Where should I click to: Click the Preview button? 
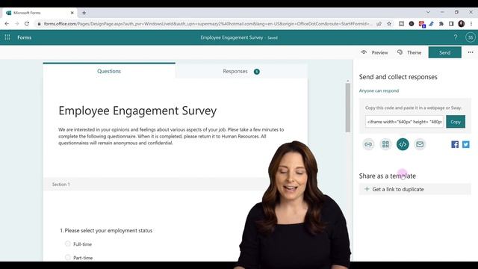tap(374, 52)
